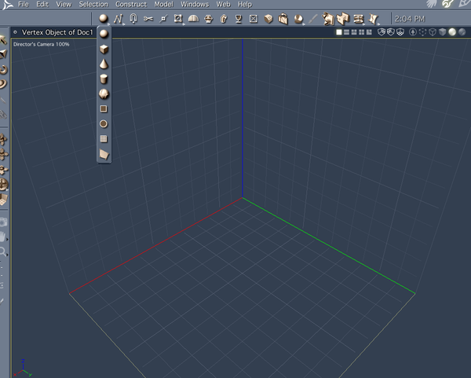Click the greyed-out knife tool

coord(313,19)
